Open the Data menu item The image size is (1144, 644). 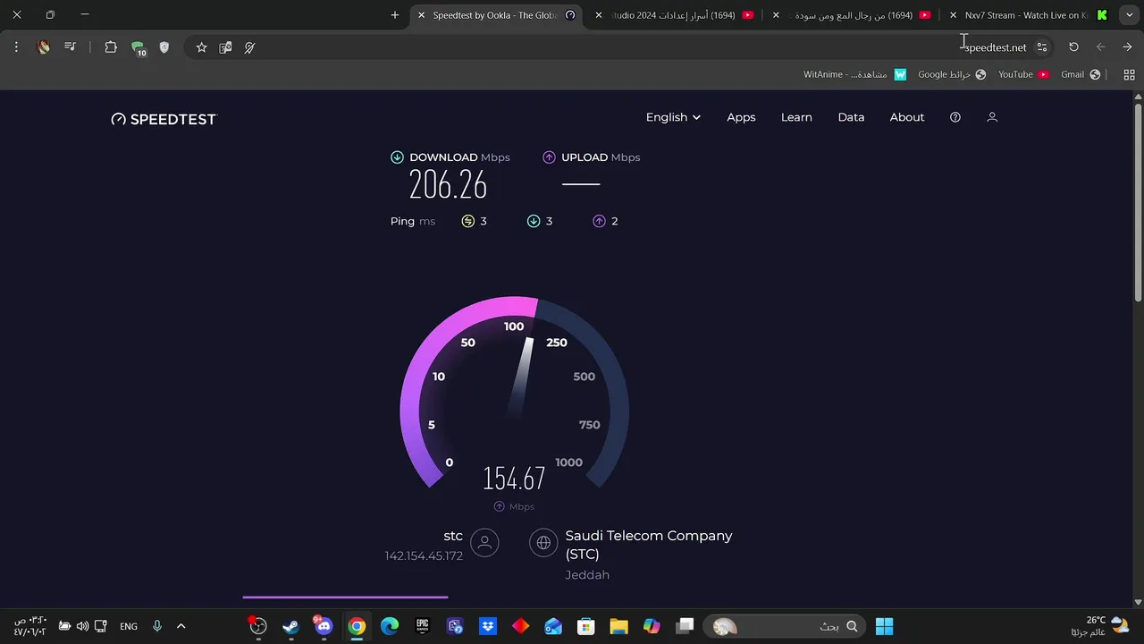click(851, 117)
